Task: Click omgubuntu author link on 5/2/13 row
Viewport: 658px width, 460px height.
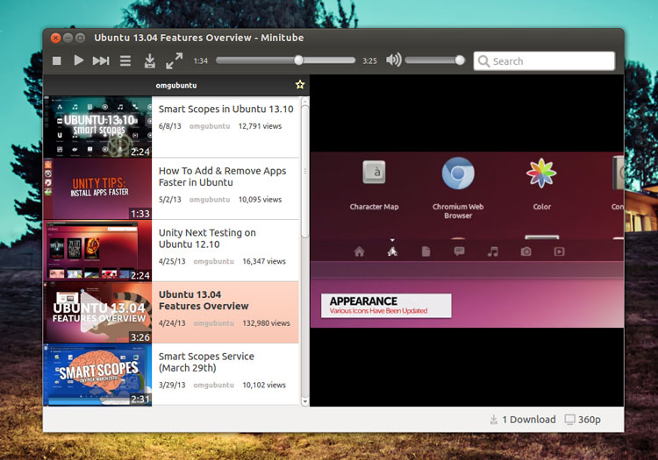Action: (210, 200)
